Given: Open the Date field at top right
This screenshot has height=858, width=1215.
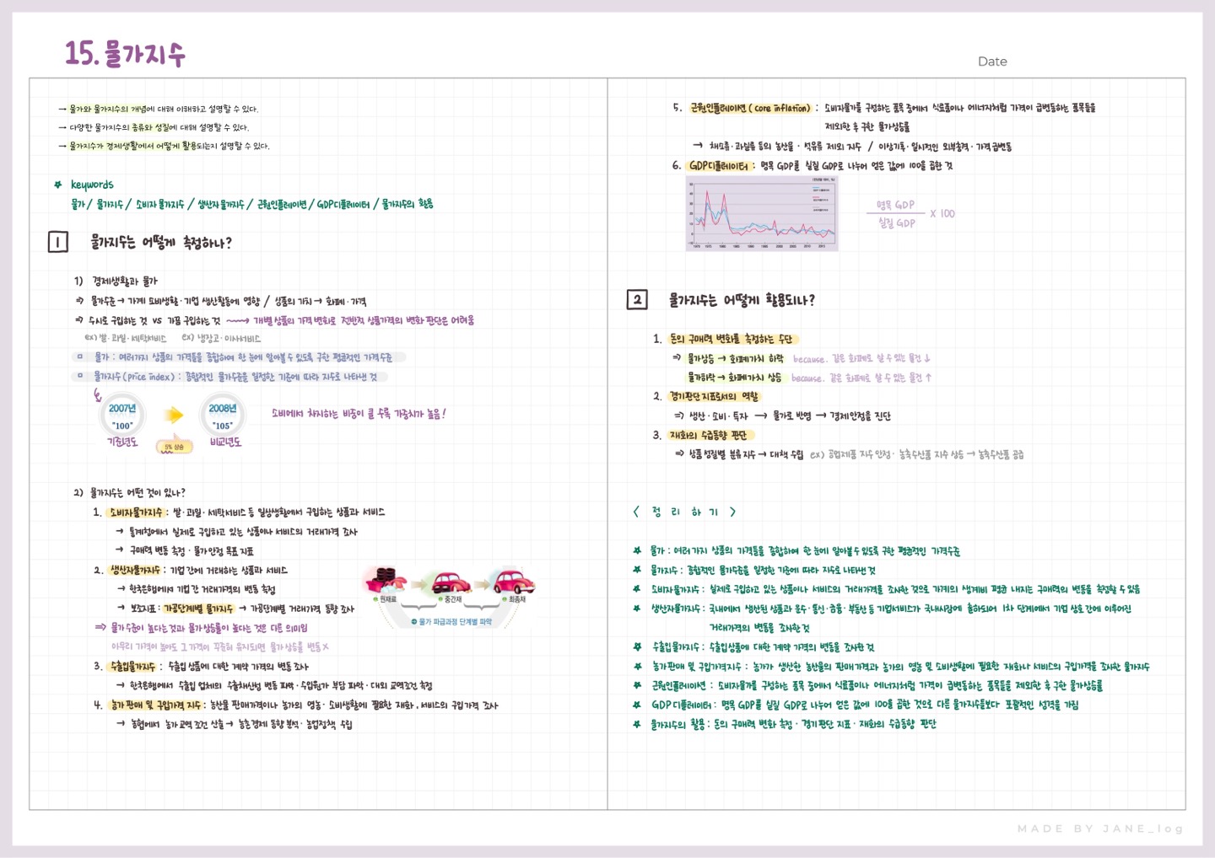Looking at the screenshot, I should pos(992,61).
